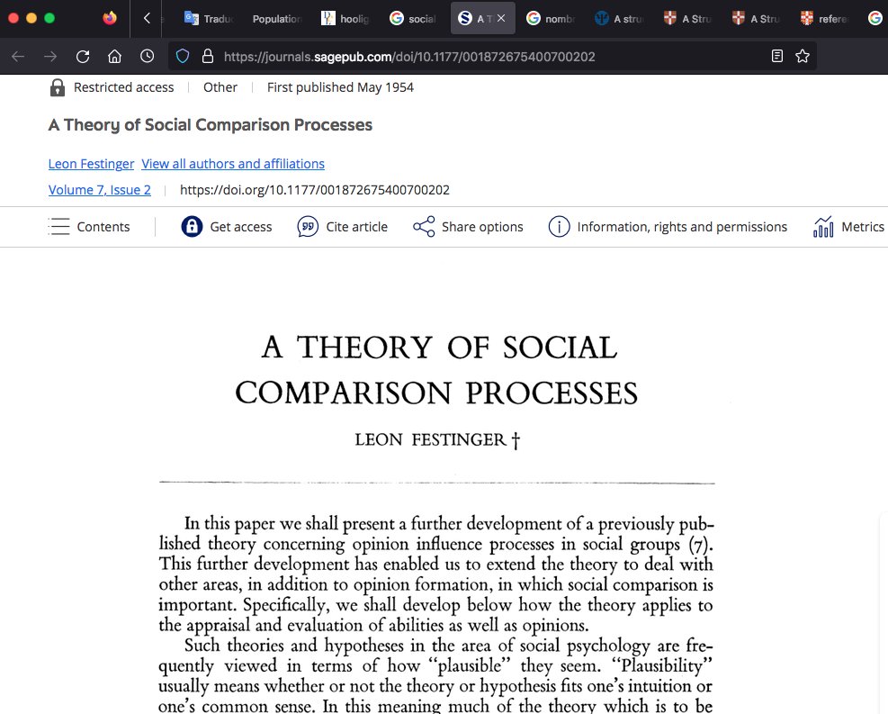Switch to the refere tab

coord(825,19)
